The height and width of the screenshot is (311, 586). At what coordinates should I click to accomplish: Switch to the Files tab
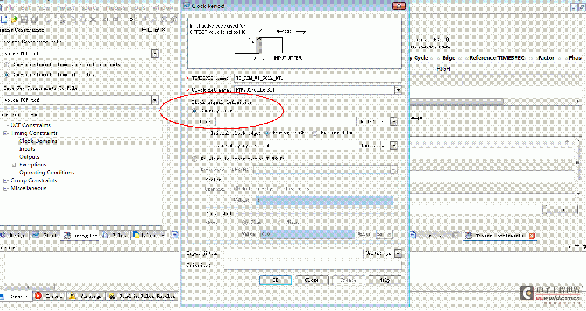[115, 235]
